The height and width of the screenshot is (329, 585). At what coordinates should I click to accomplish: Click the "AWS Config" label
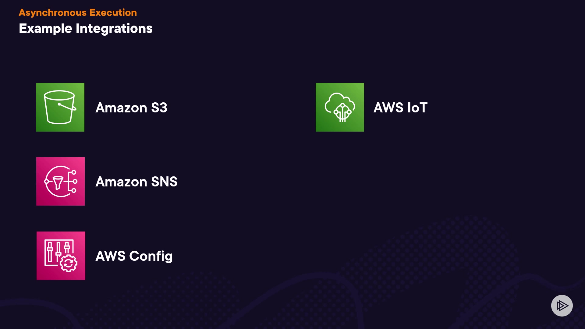point(134,256)
